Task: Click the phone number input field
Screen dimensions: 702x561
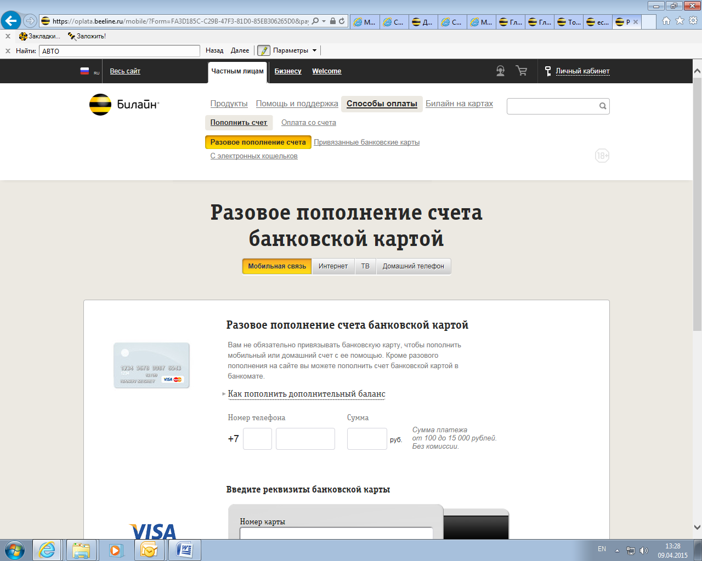Action: 305,439
